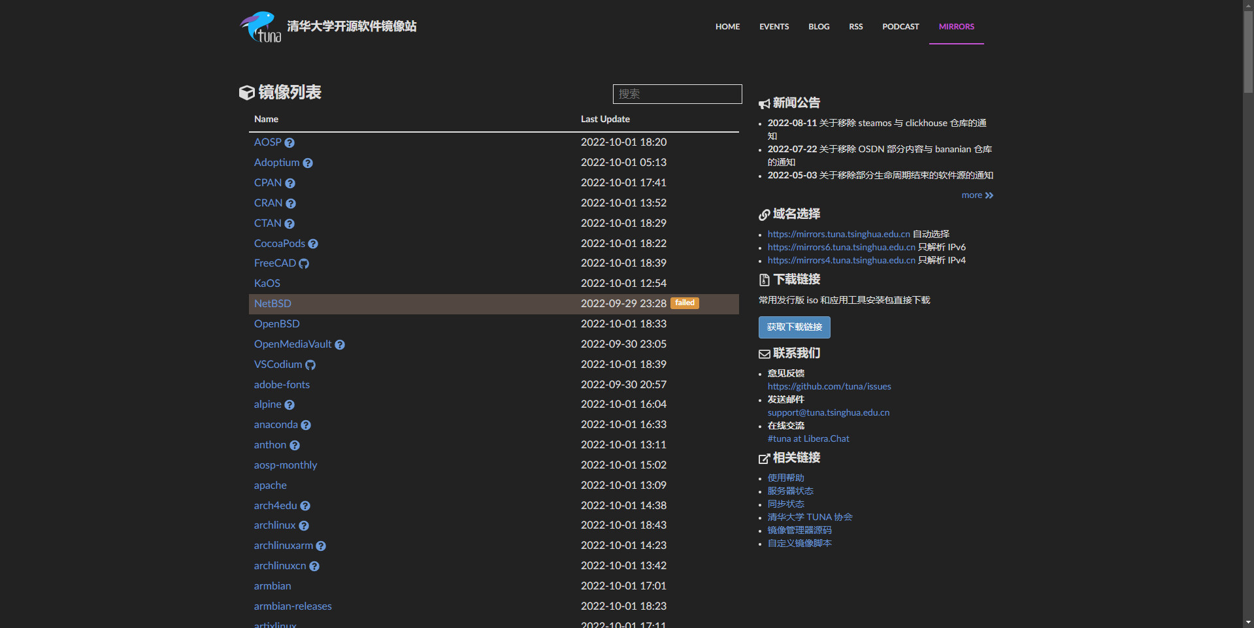
Task: Open help icon next to anthon
Action: click(295, 446)
